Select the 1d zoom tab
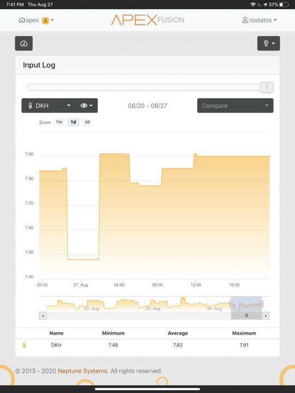The width and height of the screenshot is (295, 393). coord(73,122)
